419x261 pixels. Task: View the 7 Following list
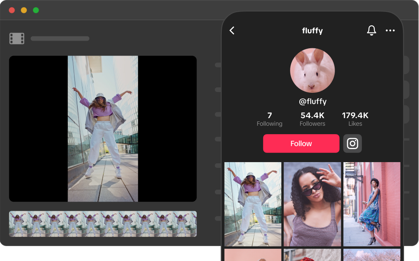click(x=269, y=119)
